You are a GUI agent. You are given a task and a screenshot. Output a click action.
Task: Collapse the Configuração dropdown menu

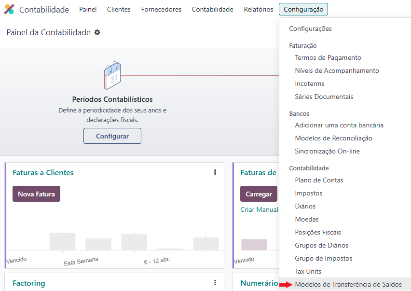click(303, 10)
